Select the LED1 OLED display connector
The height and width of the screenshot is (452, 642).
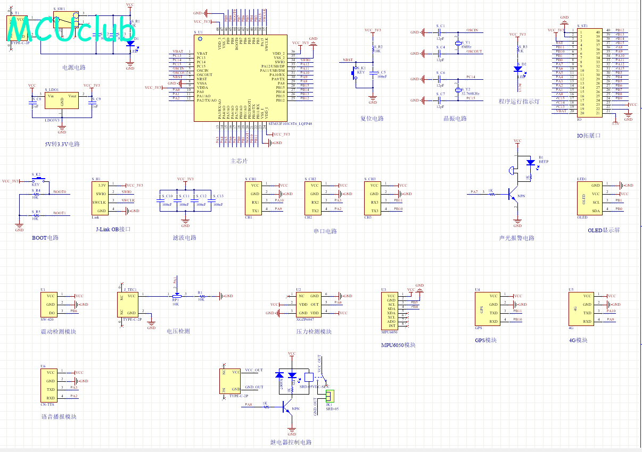pyautogui.click(x=590, y=198)
